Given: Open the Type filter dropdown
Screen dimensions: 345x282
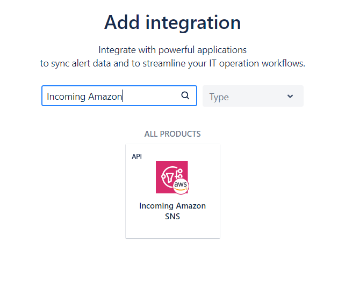Looking at the screenshot, I should pyautogui.click(x=253, y=96).
